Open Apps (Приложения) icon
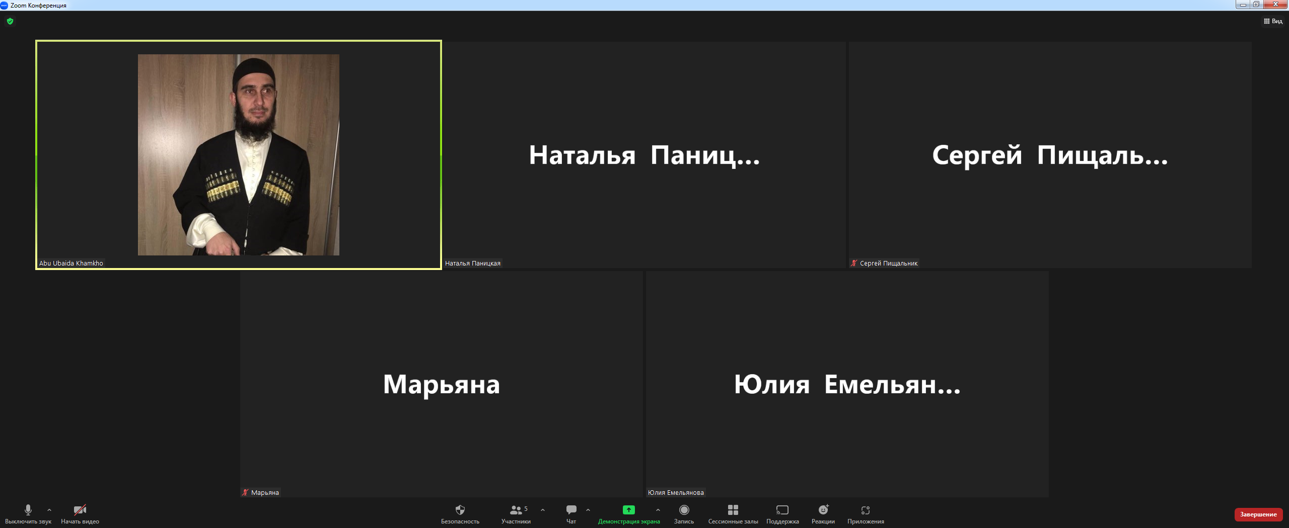The image size is (1289, 528). click(865, 510)
